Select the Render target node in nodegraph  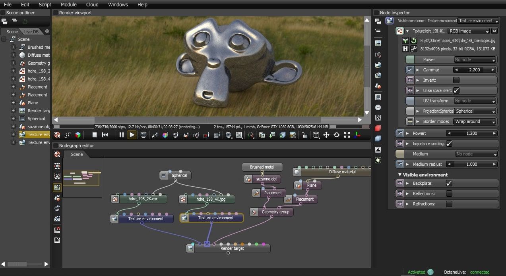coord(232,248)
